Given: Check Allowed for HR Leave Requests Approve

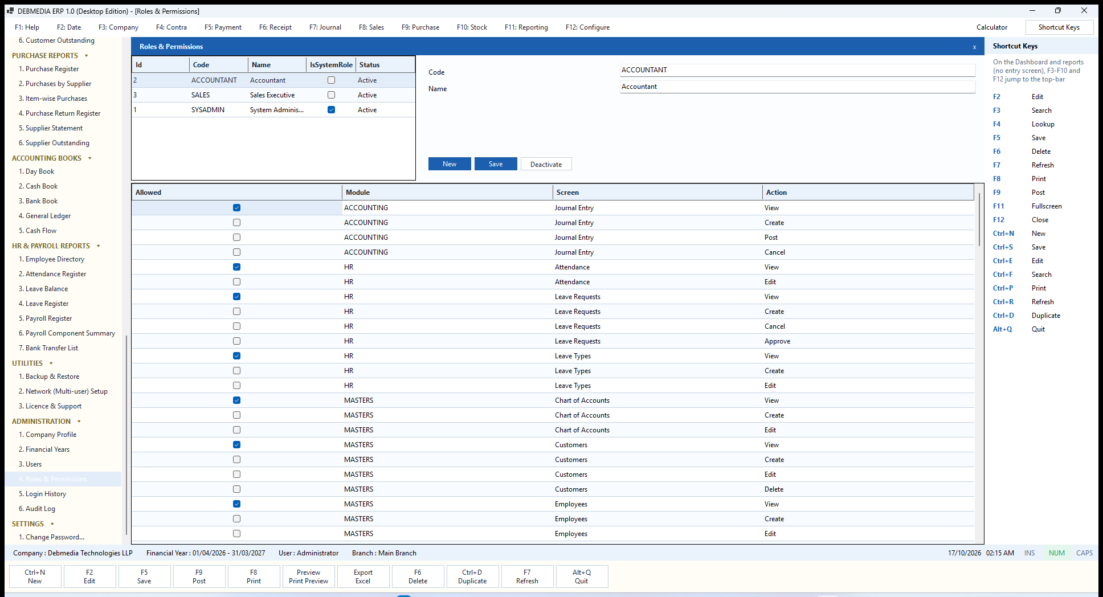Looking at the screenshot, I should [x=236, y=341].
